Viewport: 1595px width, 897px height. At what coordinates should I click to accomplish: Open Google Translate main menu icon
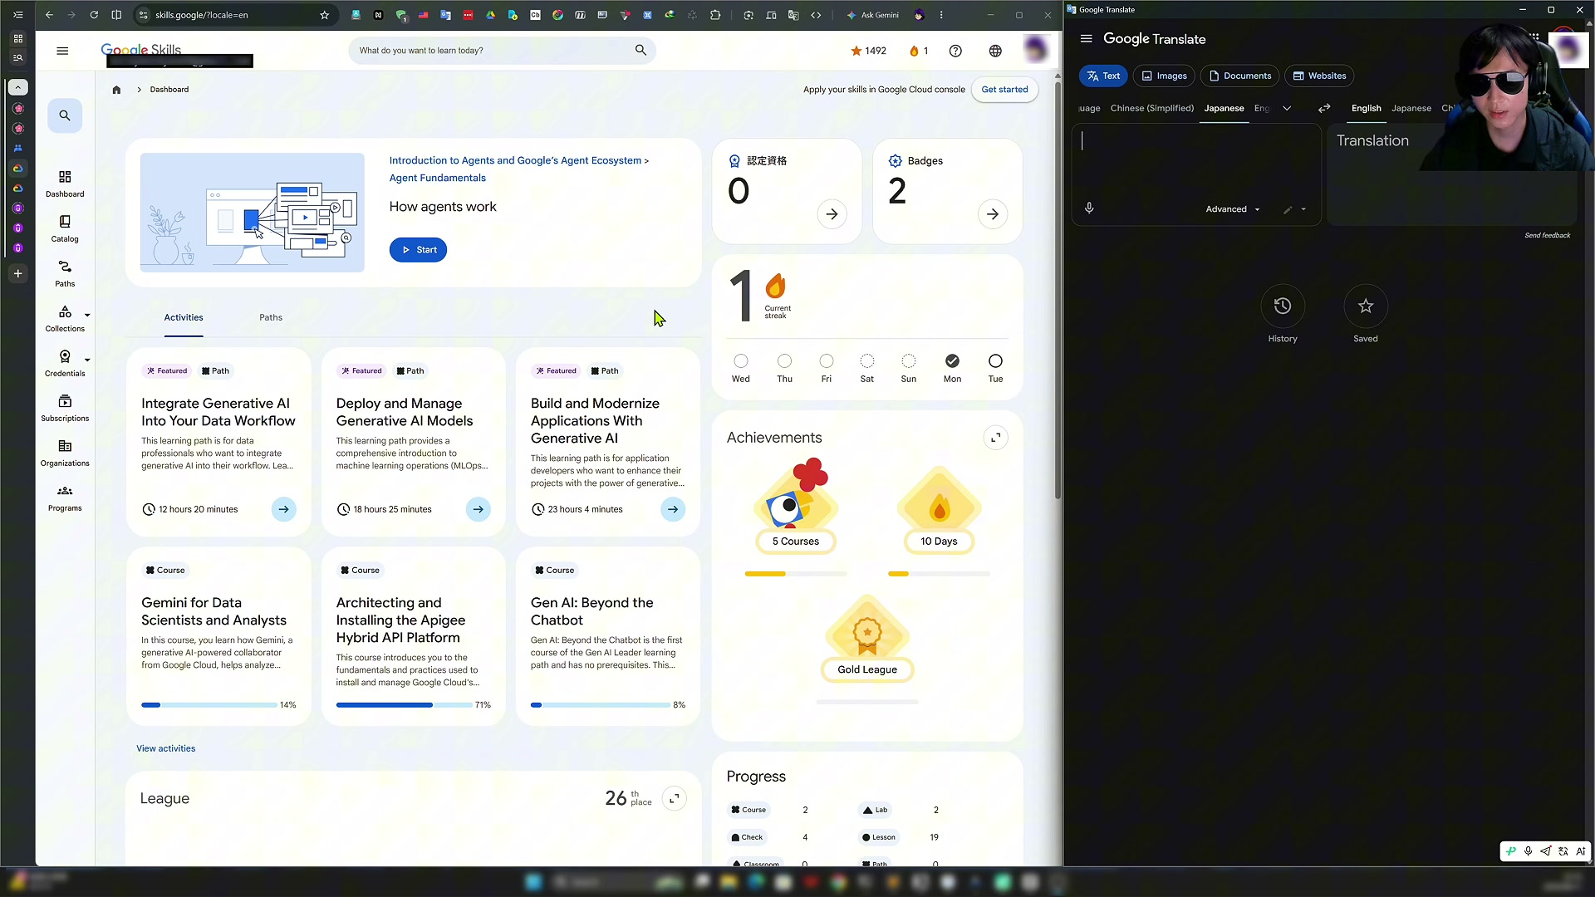coord(1086,39)
